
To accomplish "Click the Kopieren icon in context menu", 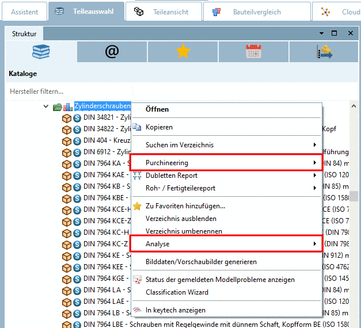I will [137, 127].
